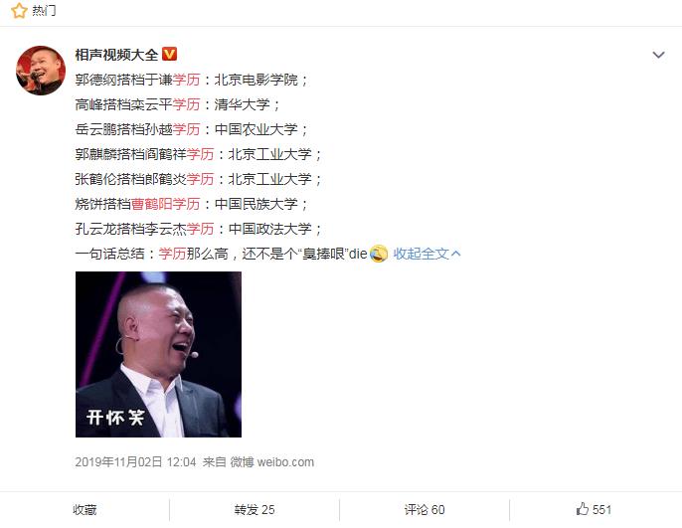
Task: Click the post timestamp 2019年11月02日 12:04
Action: tap(135, 462)
